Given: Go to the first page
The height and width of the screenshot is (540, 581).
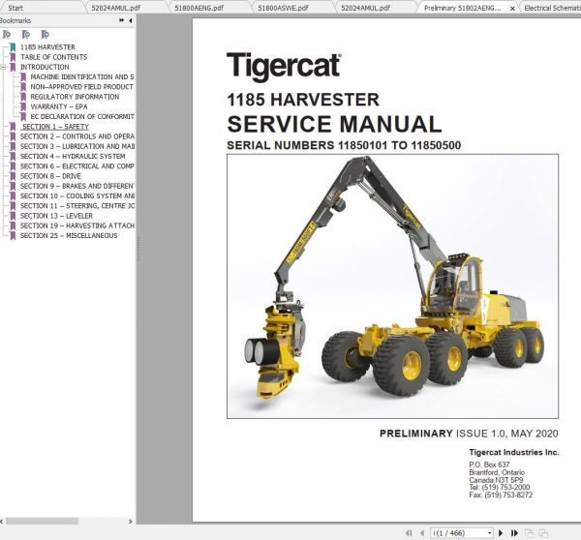Looking at the screenshot, I should pyautogui.click(x=409, y=533).
